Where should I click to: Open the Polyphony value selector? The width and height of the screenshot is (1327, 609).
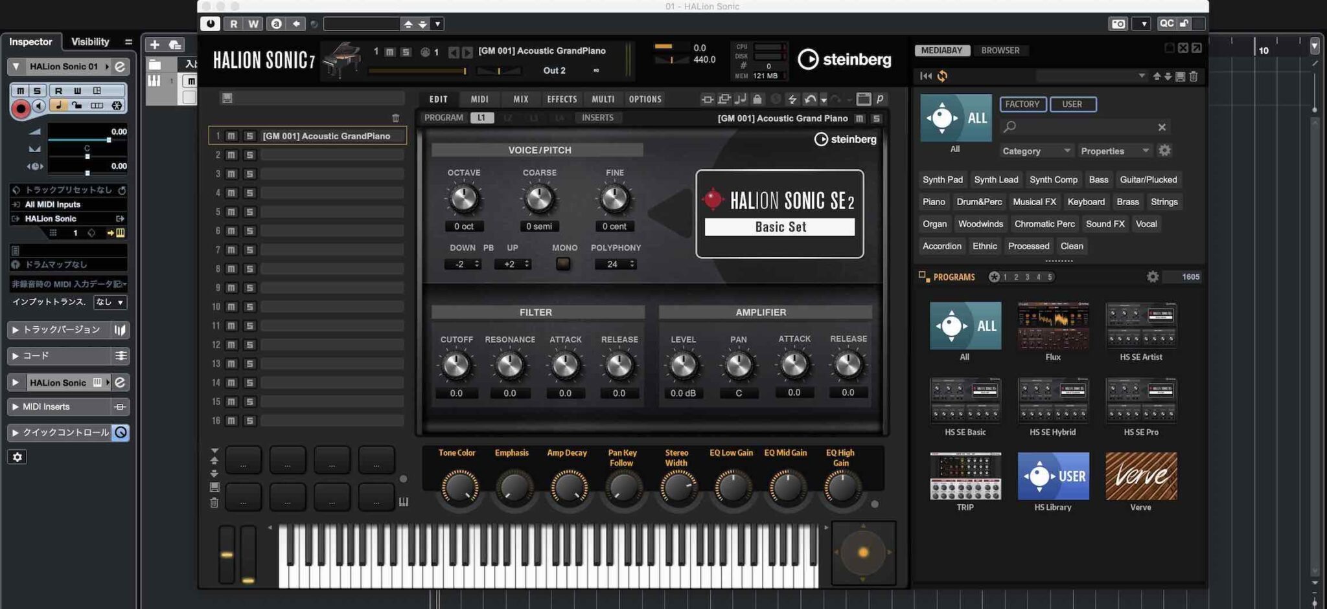tap(615, 263)
